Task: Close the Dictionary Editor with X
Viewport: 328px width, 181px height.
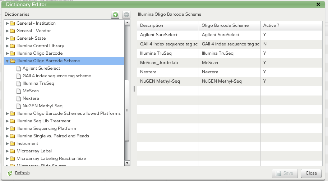Action: click(x=318, y=4)
